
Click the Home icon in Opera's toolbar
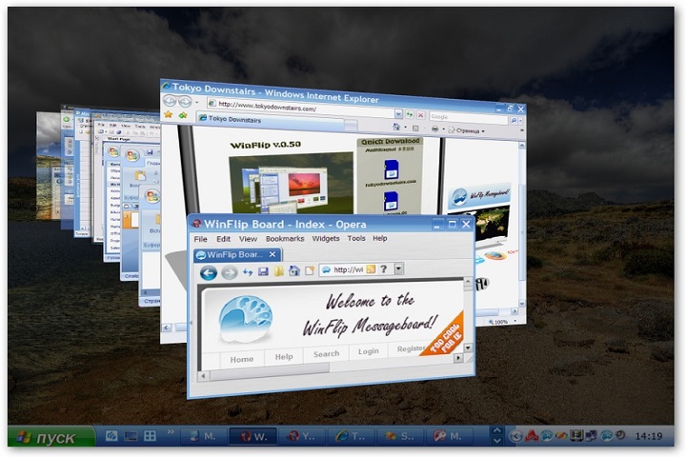tap(294, 271)
